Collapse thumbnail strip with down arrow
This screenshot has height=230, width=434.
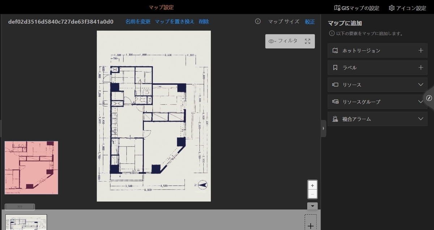312,206
